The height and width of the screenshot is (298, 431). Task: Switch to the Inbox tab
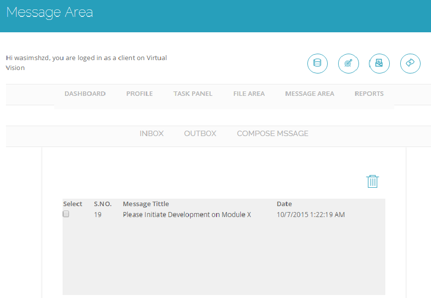pyautogui.click(x=151, y=134)
